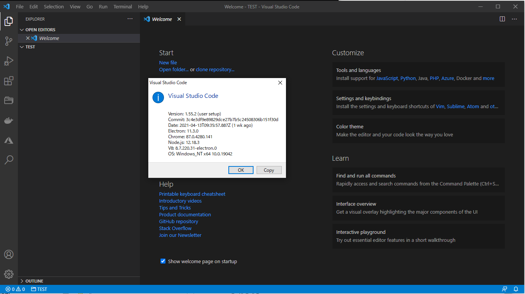This screenshot has width=525, height=294.
Task: Open the Project Manager folder icon
Action: click(x=9, y=101)
